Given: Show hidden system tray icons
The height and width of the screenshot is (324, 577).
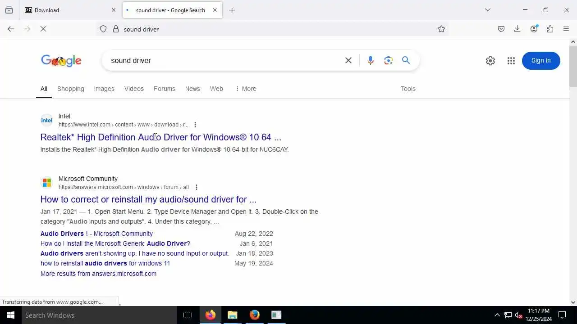Looking at the screenshot, I should pyautogui.click(x=497, y=315).
